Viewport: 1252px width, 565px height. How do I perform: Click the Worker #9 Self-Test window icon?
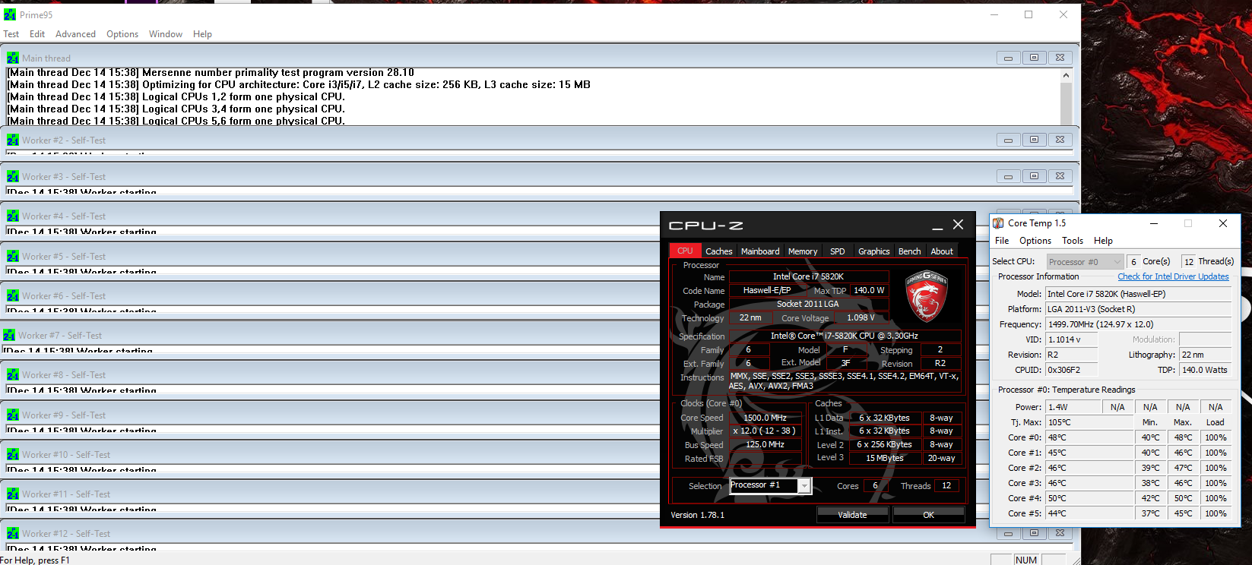coord(13,415)
